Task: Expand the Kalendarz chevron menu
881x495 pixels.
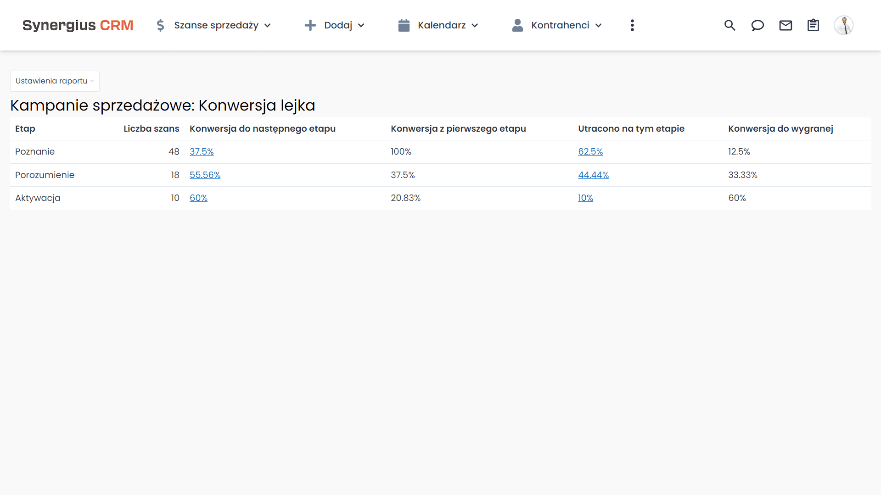Action: pyautogui.click(x=475, y=26)
